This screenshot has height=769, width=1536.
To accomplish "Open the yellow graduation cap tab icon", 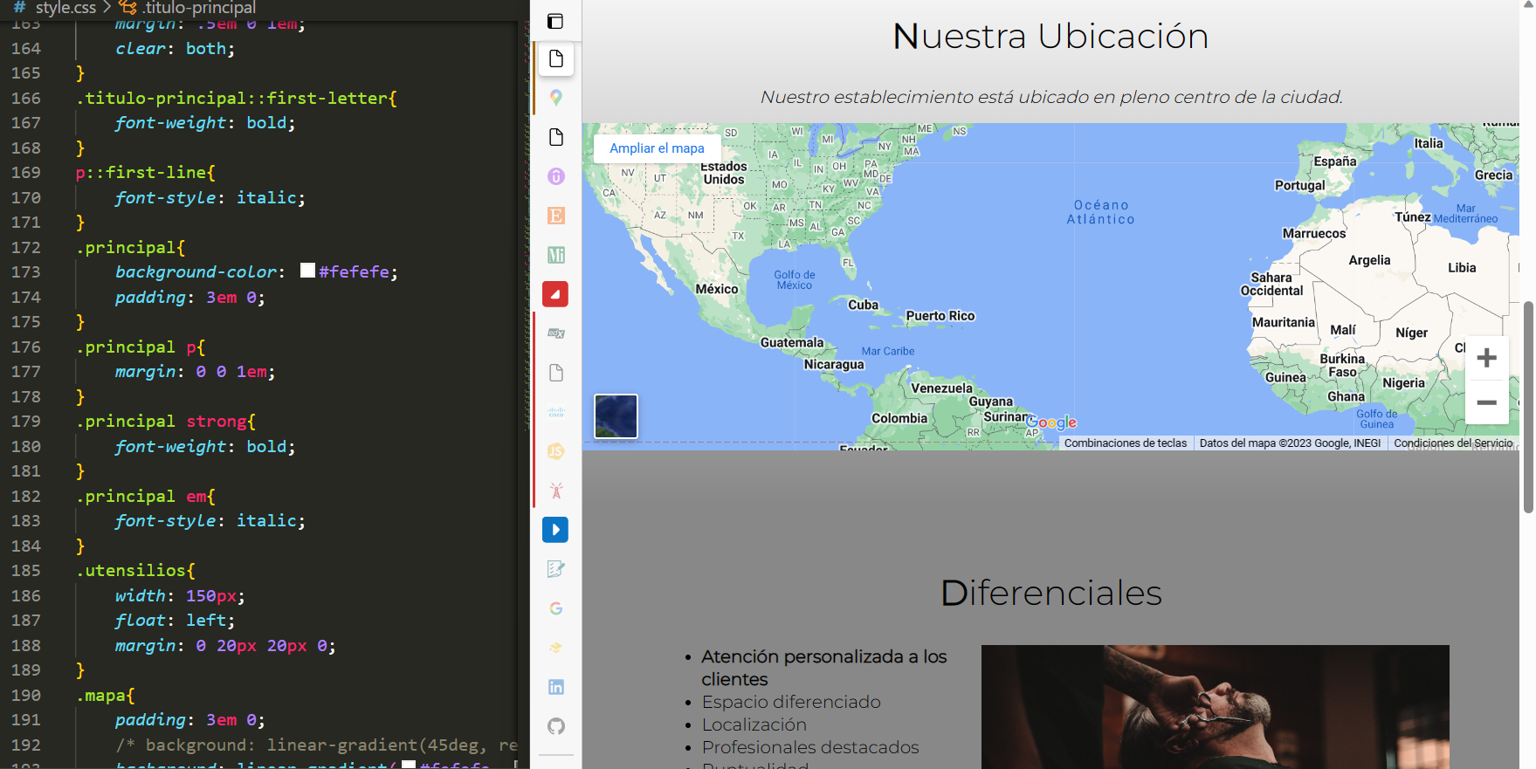I will tap(555, 648).
